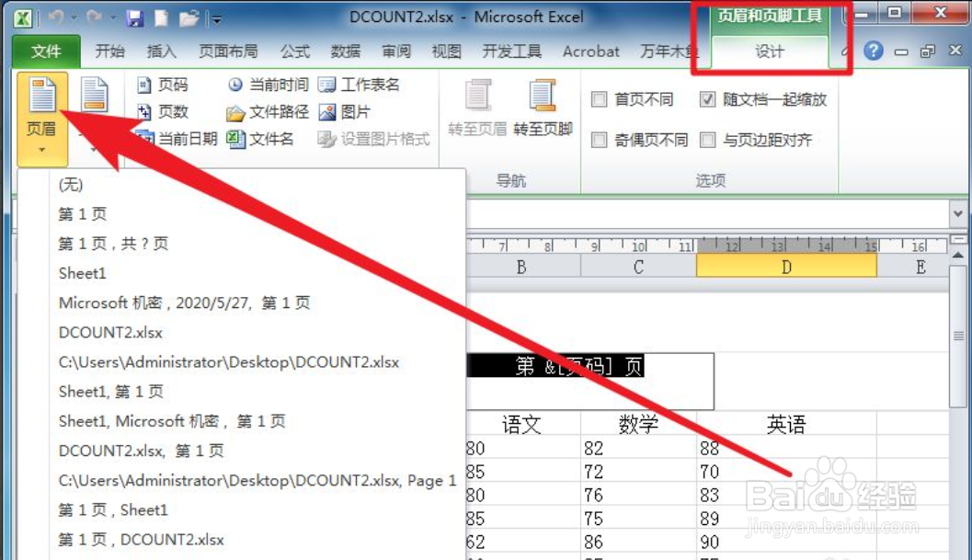Open the Header (页眉) dropdown button

point(41,118)
